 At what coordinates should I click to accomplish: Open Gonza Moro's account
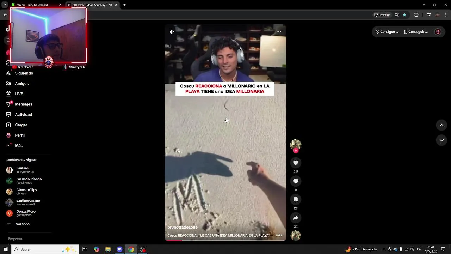[x=21, y=213]
